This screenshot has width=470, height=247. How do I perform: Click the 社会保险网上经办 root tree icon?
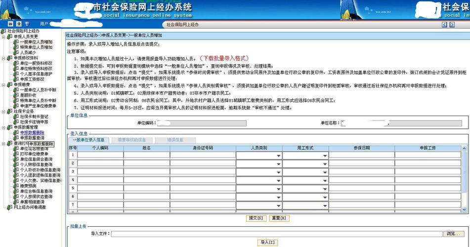coord(3,31)
